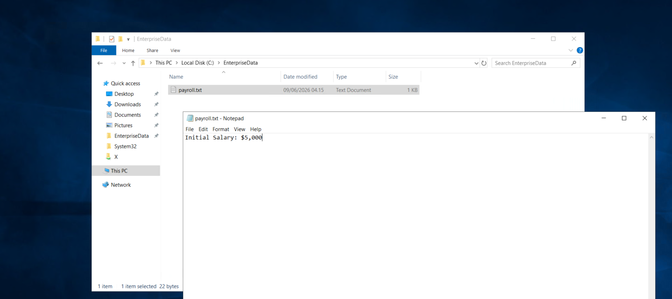Click the Back navigation arrow
The width and height of the screenshot is (672, 299).
[100, 63]
